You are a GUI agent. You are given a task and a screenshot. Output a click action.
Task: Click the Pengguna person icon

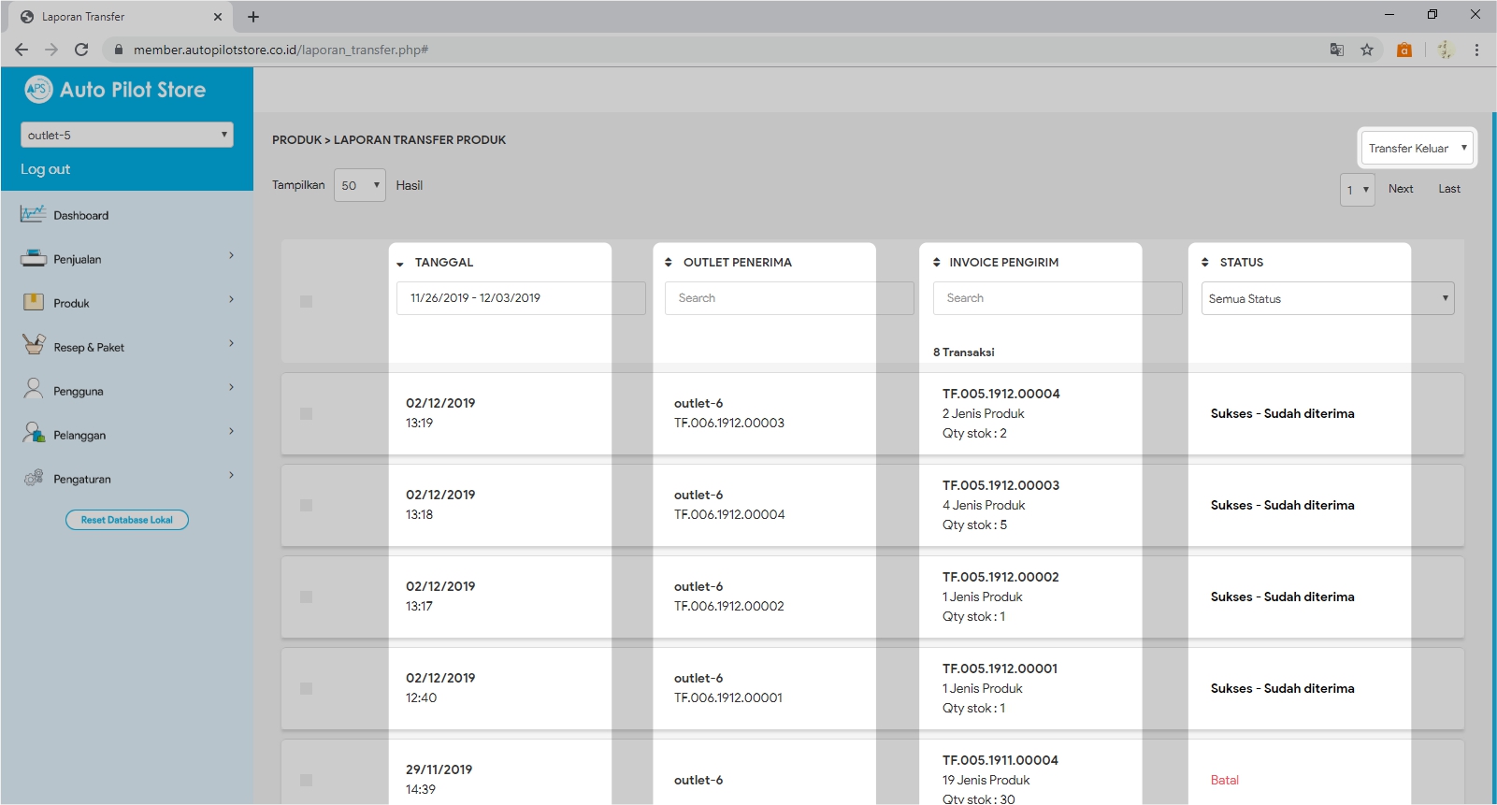[x=33, y=390]
